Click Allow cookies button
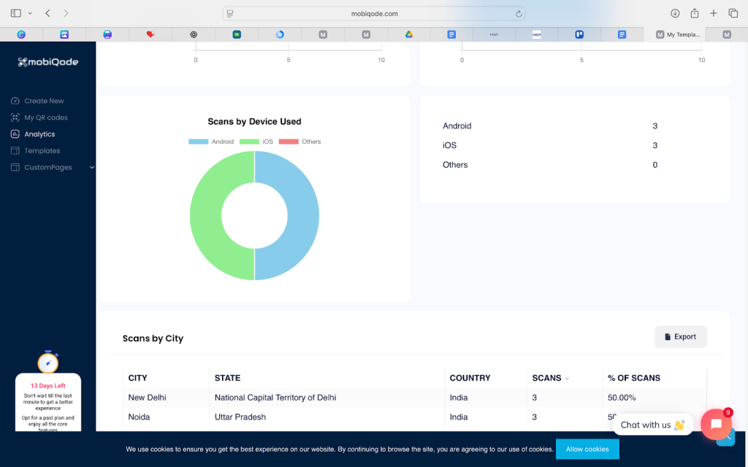Screen dimensions: 748x467 (587, 449)
